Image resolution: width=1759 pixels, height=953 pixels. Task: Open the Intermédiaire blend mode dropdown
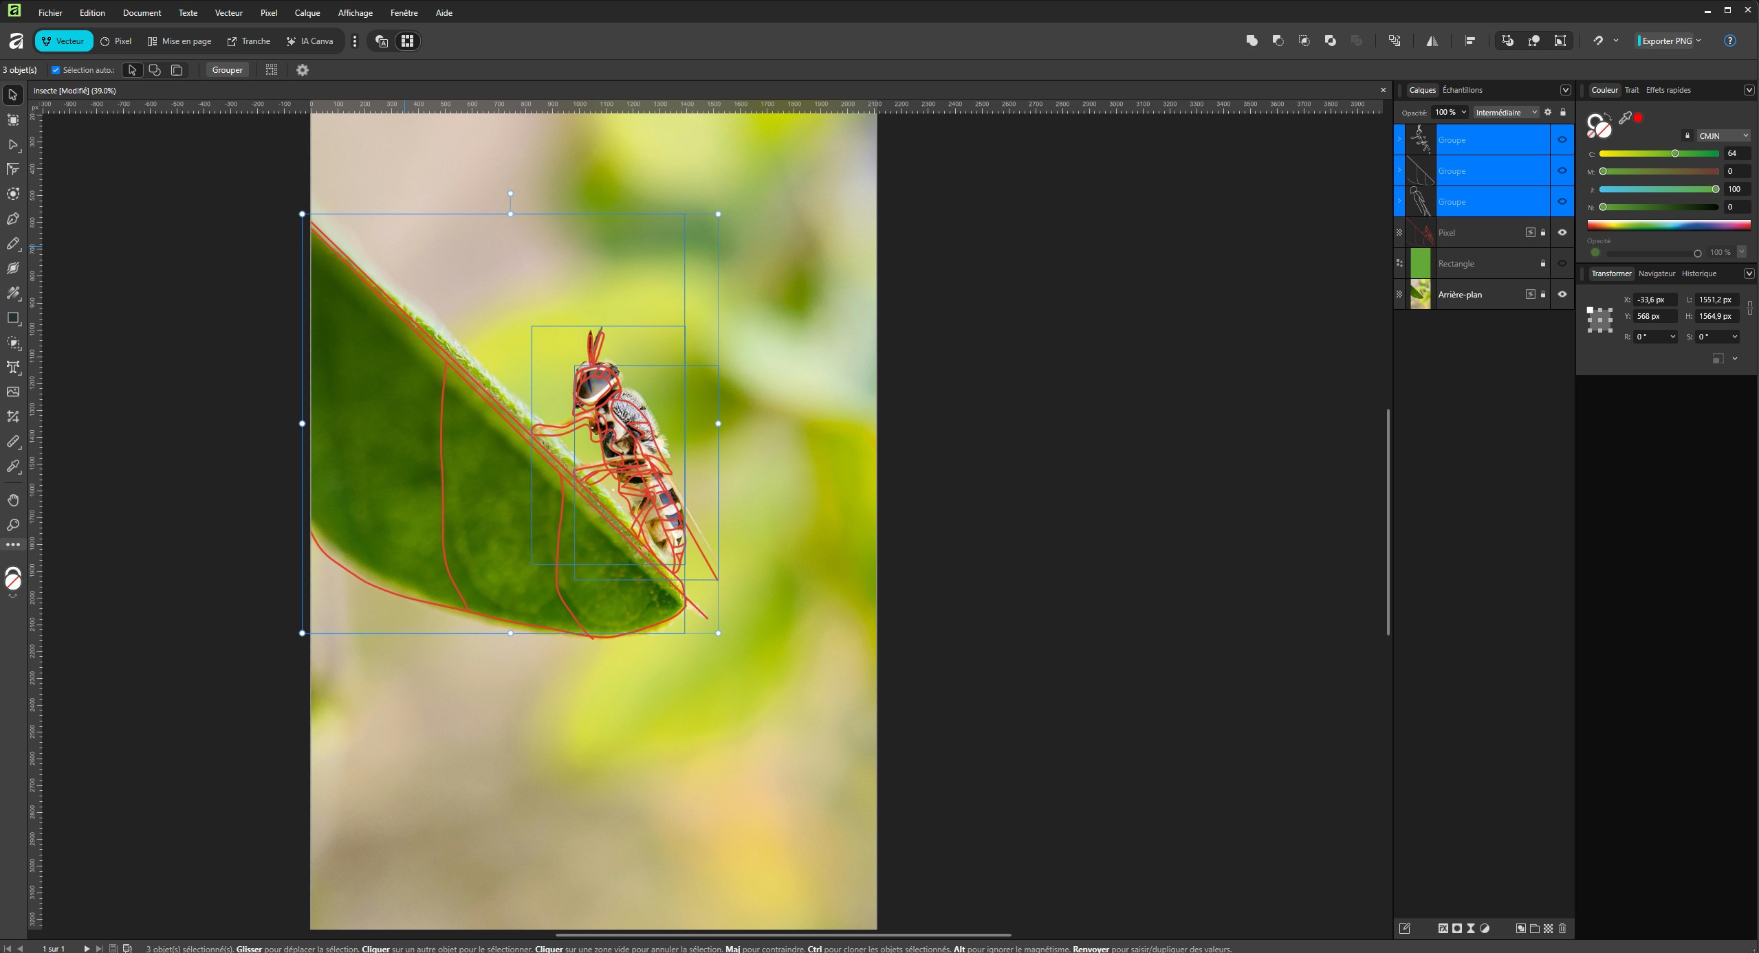[1505, 113]
